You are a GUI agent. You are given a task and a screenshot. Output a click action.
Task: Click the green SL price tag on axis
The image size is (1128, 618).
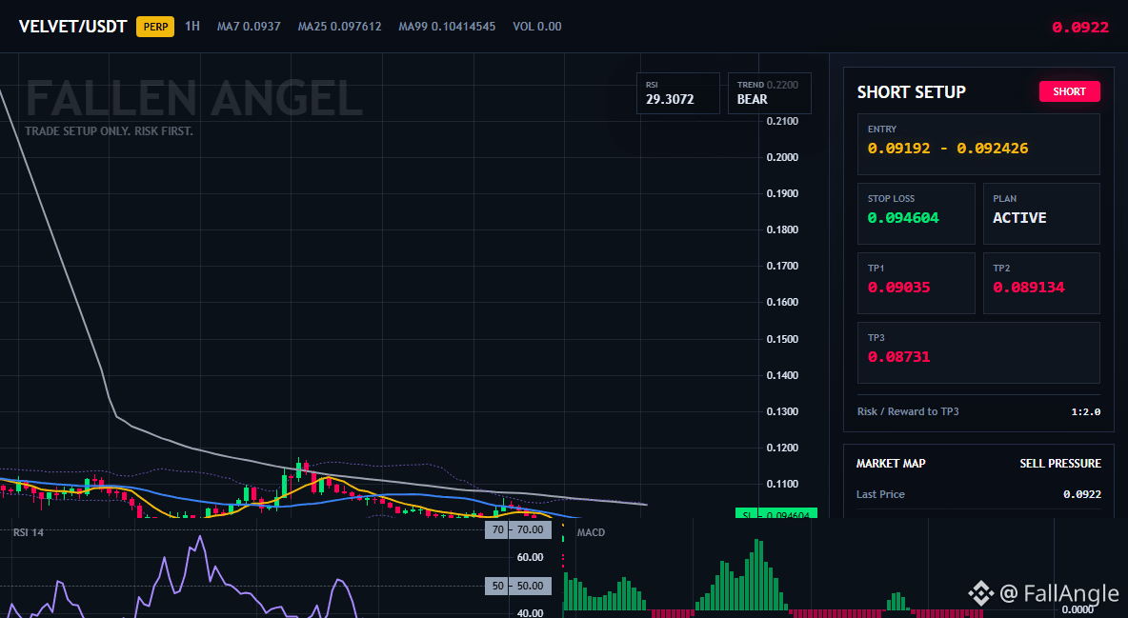click(x=776, y=513)
